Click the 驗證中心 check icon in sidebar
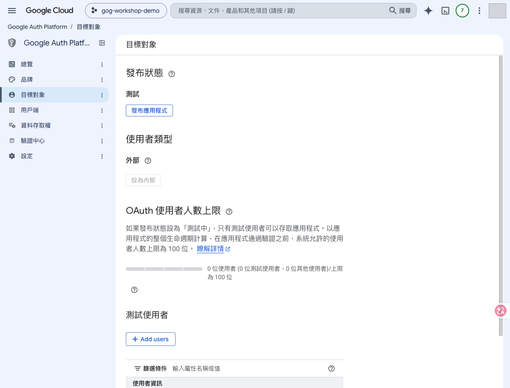Image resolution: width=510 pixels, height=388 pixels. click(x=12, y=141)
